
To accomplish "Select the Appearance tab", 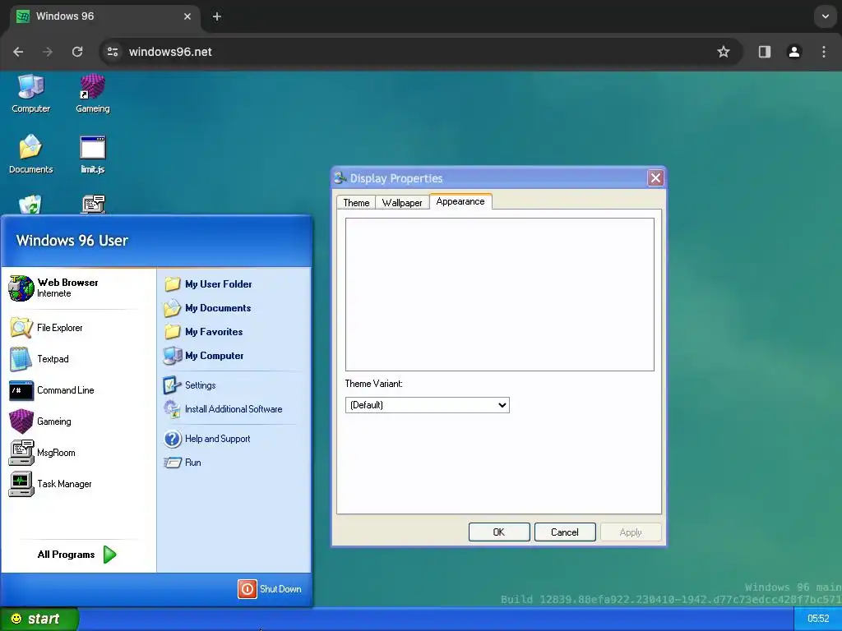I will click(x=460, y=201).
